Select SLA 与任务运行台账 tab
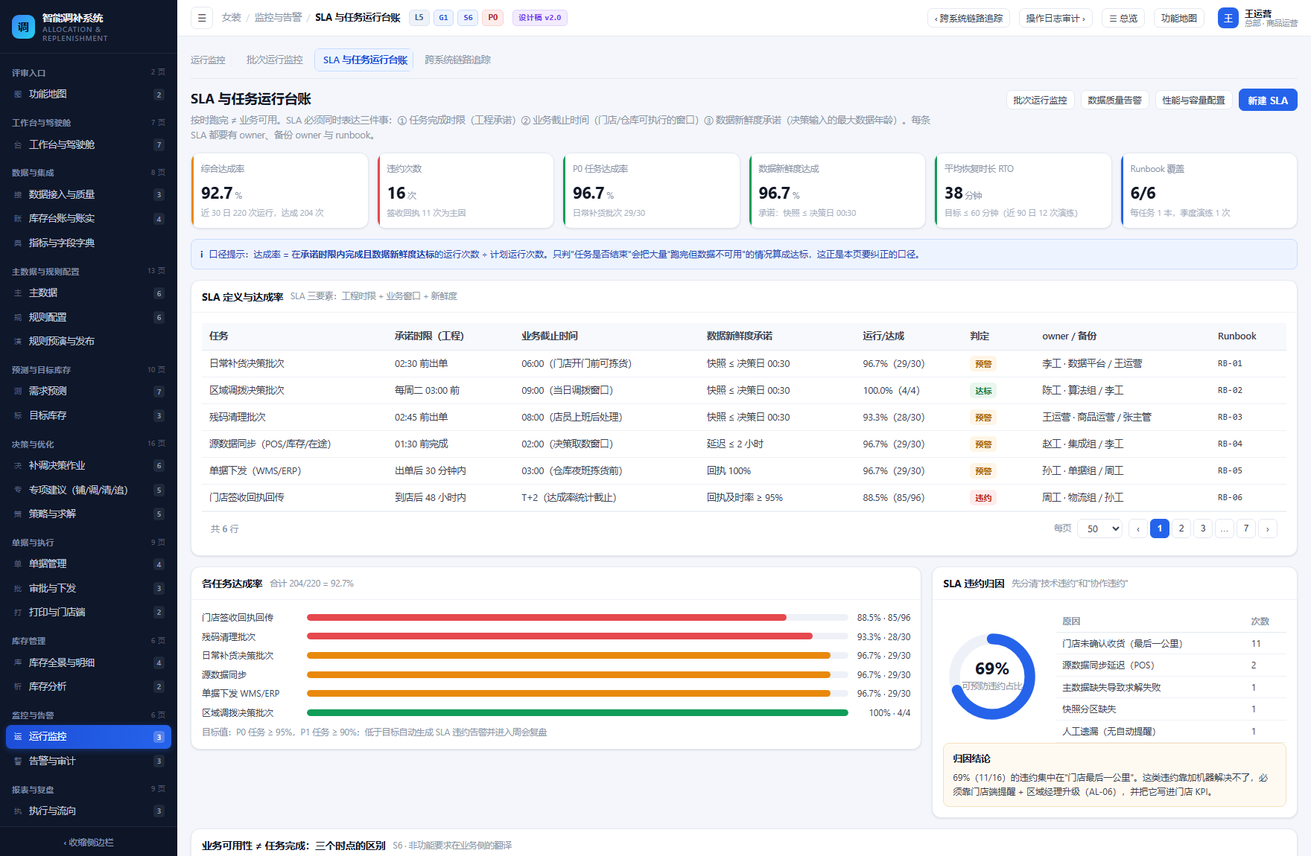This screenshot has width=1311, height=856. pyautogui.click(x=365, y=60)
